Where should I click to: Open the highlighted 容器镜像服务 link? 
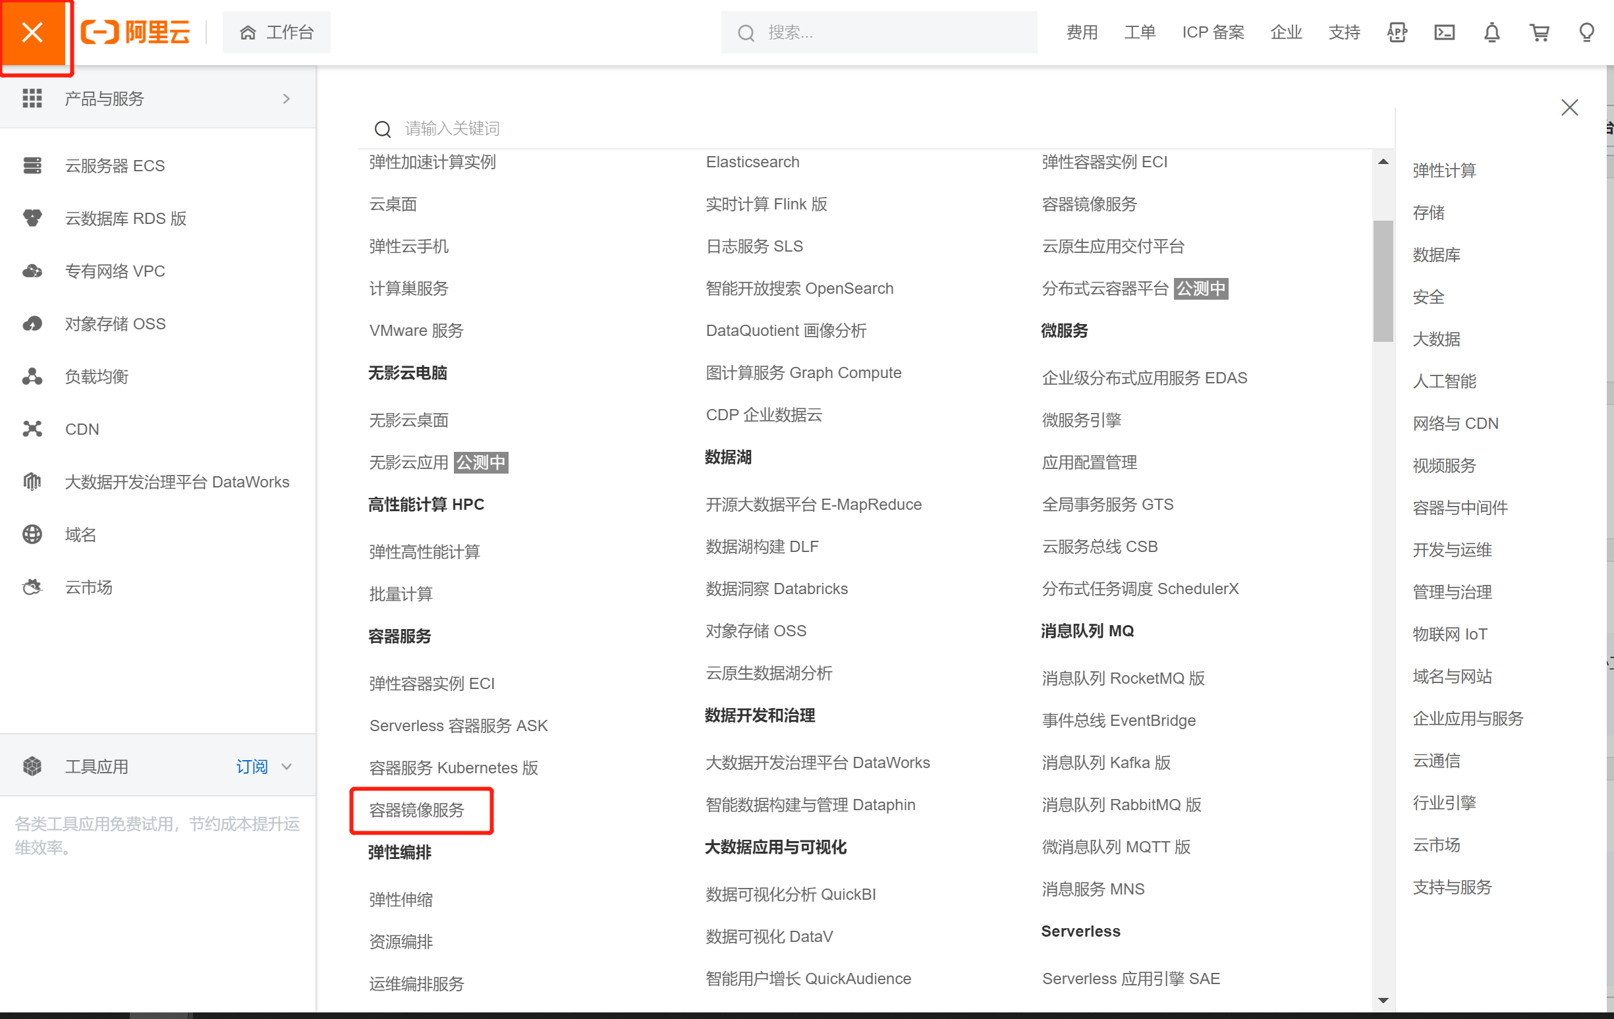coord(417,810)
